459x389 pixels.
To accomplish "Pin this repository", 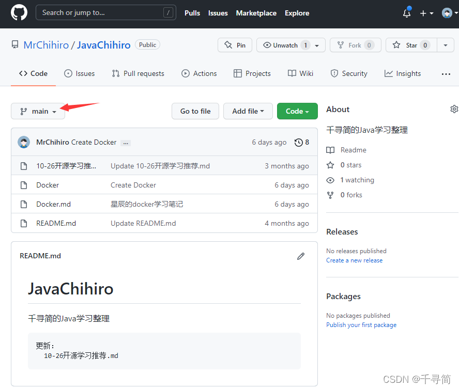I will 235,45.
